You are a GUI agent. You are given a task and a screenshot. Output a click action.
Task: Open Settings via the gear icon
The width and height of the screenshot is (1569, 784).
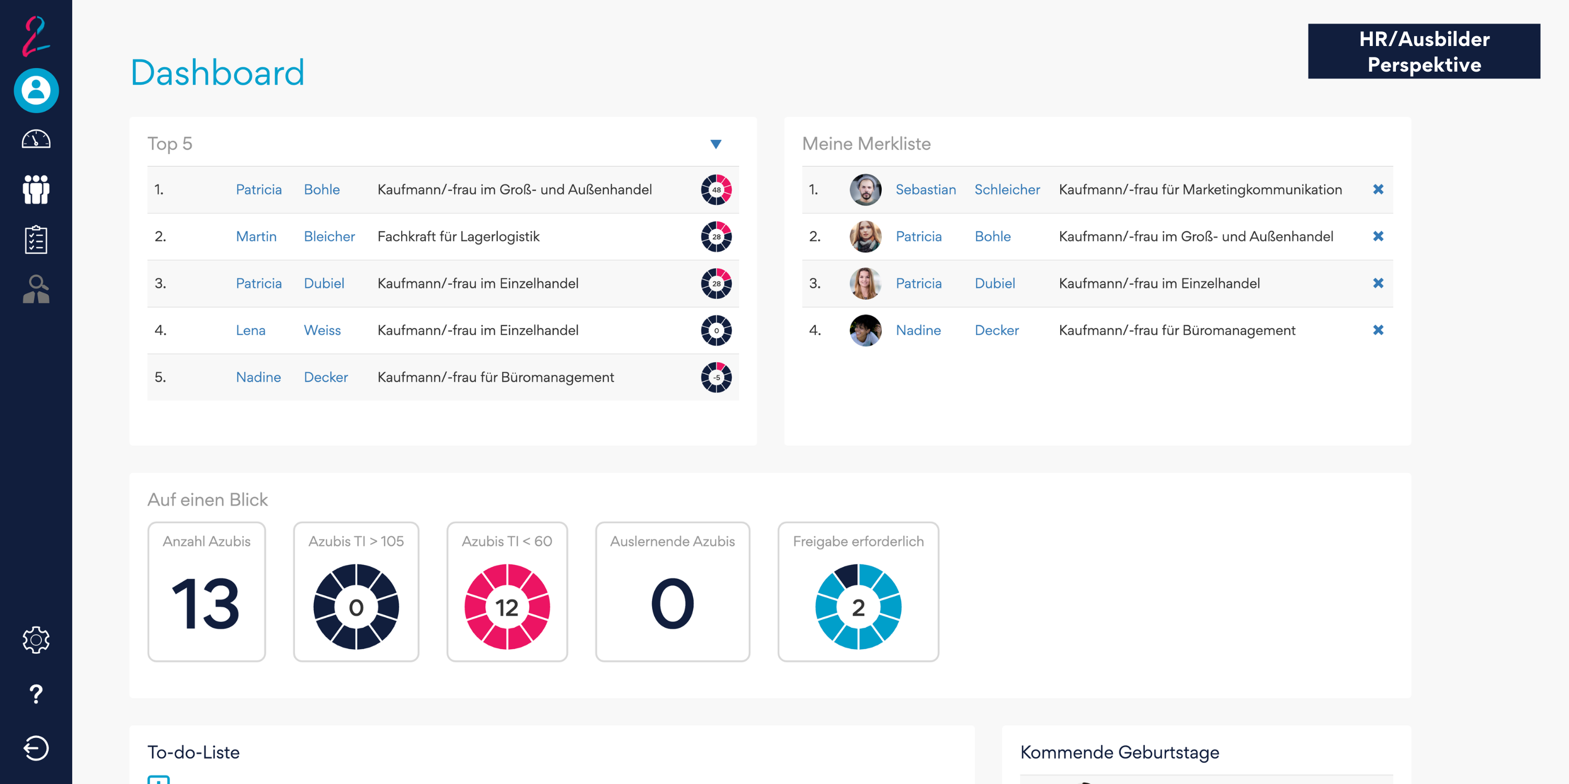[36, 640]
